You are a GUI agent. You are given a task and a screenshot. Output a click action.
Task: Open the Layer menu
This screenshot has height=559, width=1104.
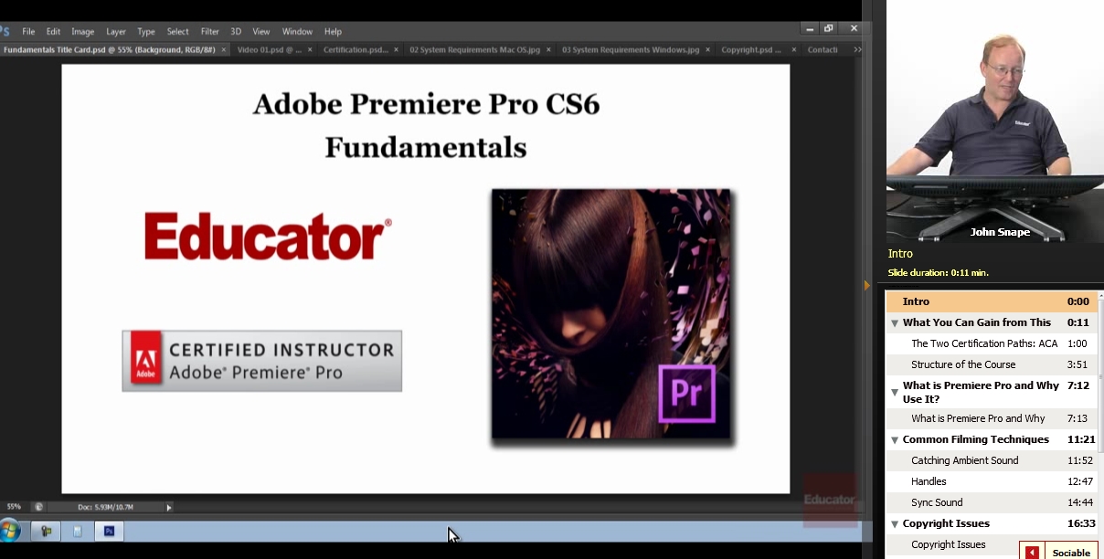[116, 31]
